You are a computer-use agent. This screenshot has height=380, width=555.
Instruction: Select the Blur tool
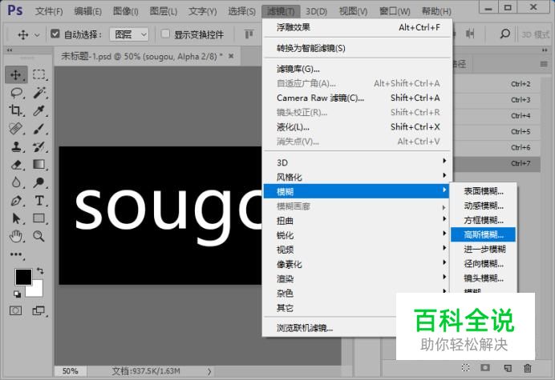coord(15,182)
